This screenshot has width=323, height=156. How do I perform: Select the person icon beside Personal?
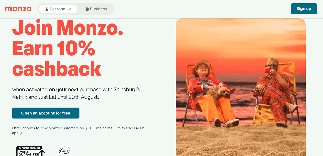[47, 9]
